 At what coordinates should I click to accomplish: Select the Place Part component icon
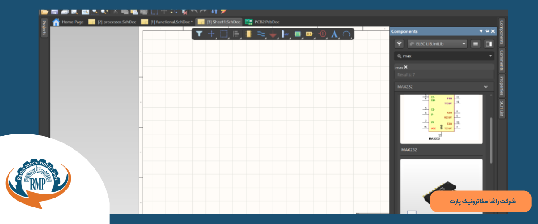coord(249,34)
